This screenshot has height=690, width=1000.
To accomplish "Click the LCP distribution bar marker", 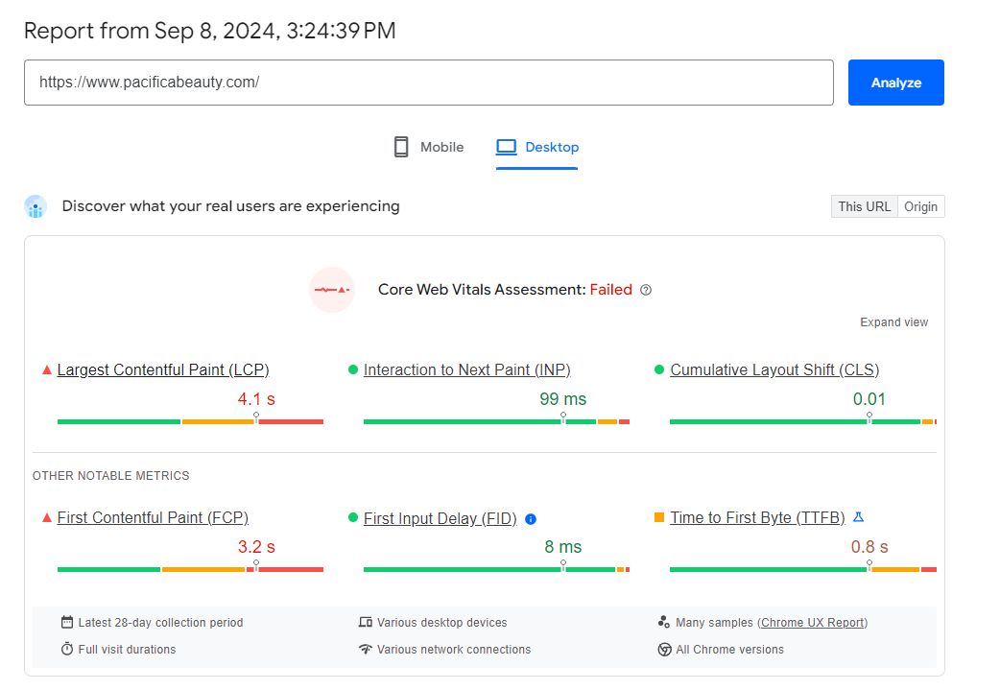I will [256, 418].
